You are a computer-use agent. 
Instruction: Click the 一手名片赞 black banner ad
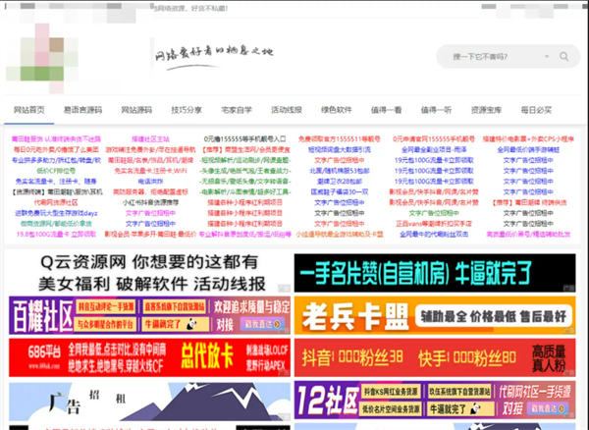click(435, 272)
